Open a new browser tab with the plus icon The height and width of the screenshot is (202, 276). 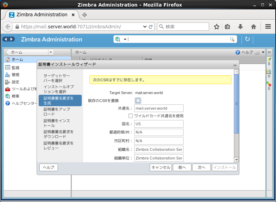[x=85, y=15]
